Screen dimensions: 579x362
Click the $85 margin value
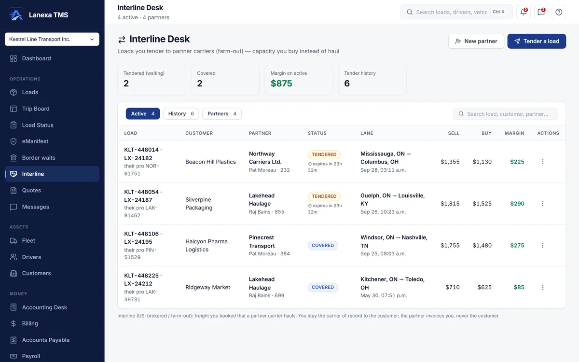coord(519,287)
